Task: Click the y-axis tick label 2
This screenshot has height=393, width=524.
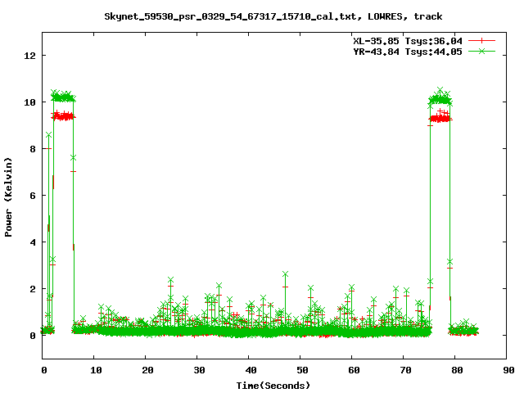Action: [33, 289]
